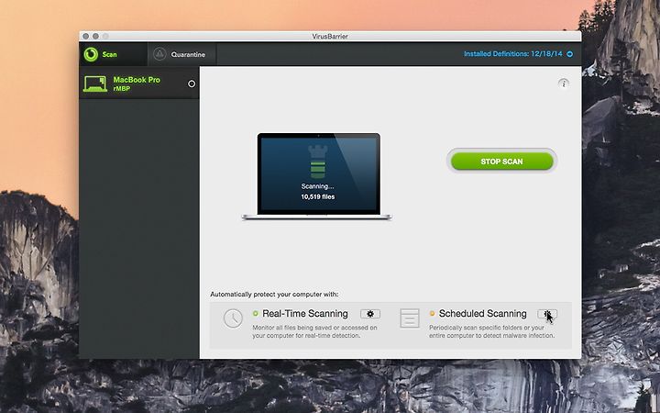Click the VirusBarrier window title
The height and width of the screenshot is (413, 660).
[330, 36]
